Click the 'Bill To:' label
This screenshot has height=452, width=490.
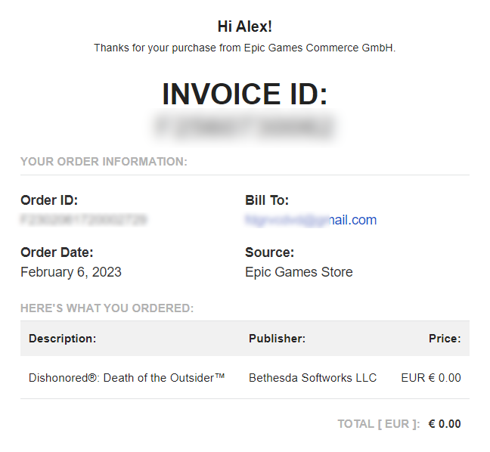point(267,200)
